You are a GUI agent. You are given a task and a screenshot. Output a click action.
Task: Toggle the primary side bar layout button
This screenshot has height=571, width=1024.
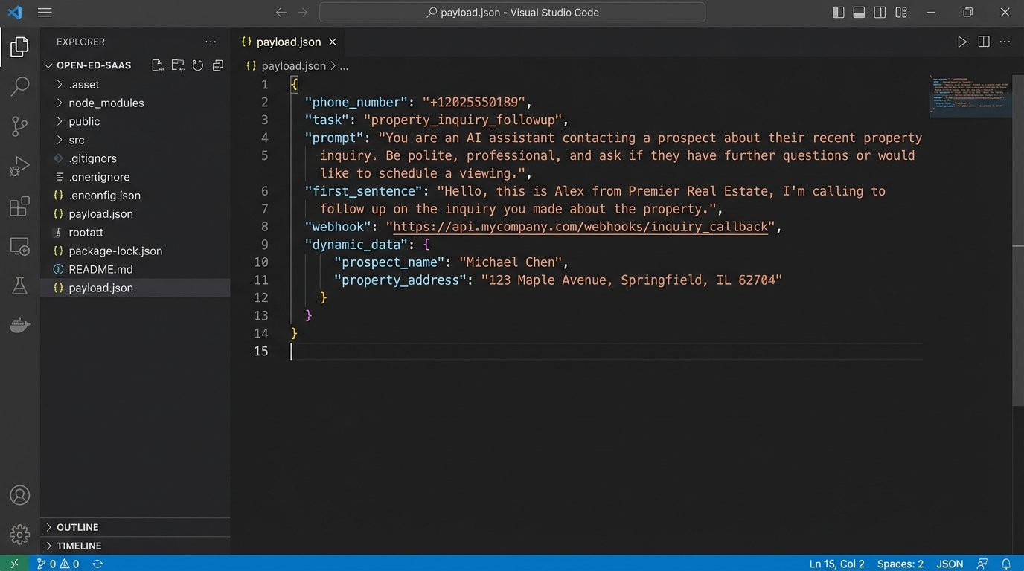click(x=838, y=13)
